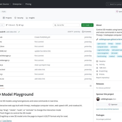Screen dimensions: 122x122
Task: Select the README tab
Action: click(2, 86)
